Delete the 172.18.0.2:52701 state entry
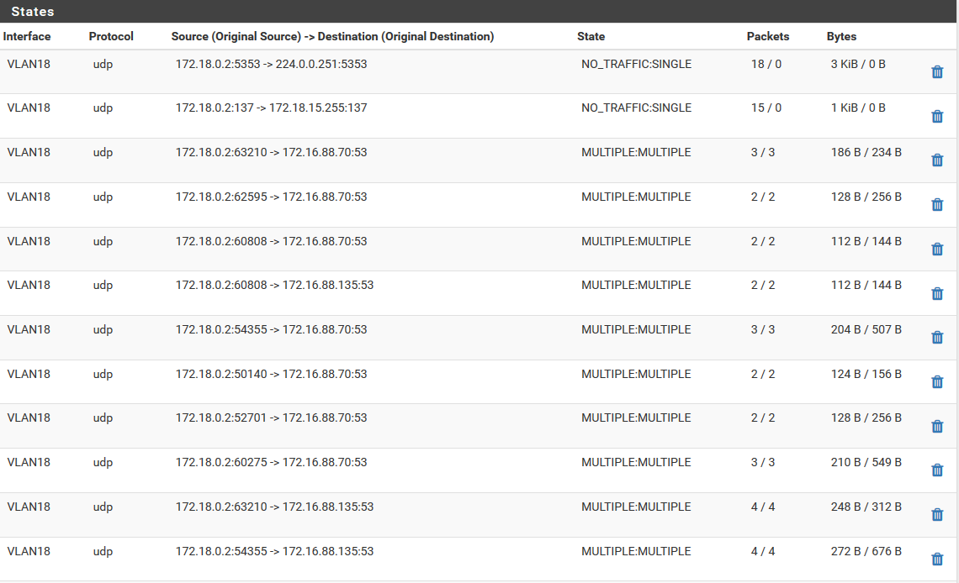 937,426
